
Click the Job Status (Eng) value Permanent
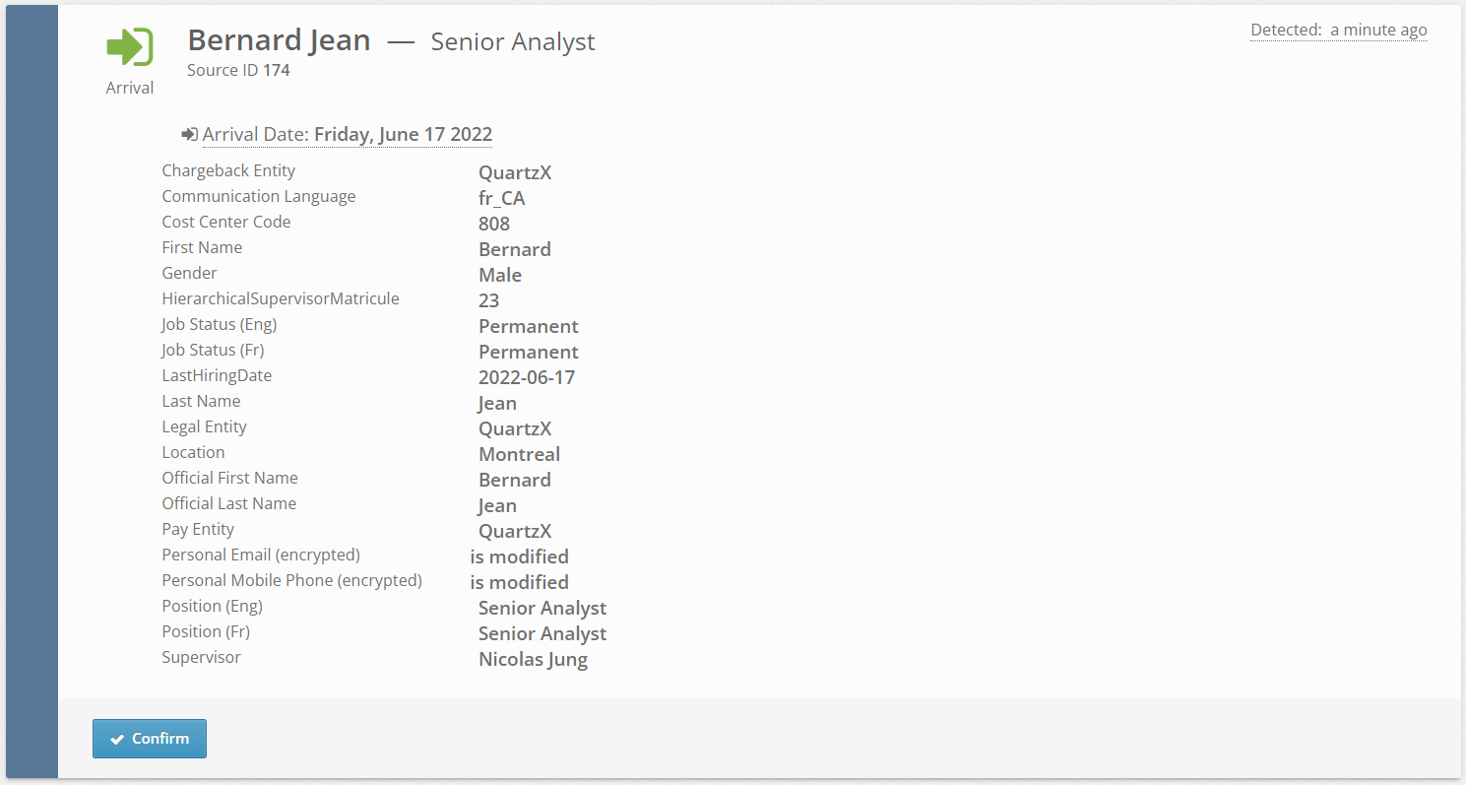pos(528,326)
